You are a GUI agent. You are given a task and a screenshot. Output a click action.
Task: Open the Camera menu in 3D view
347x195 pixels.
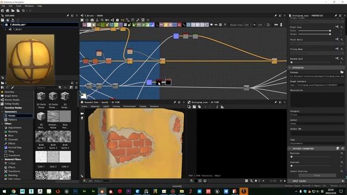tap(116, 106)
